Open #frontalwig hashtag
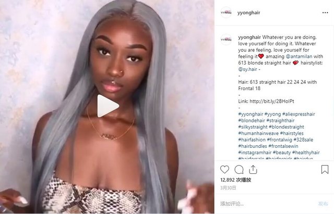 pos(279,140)
